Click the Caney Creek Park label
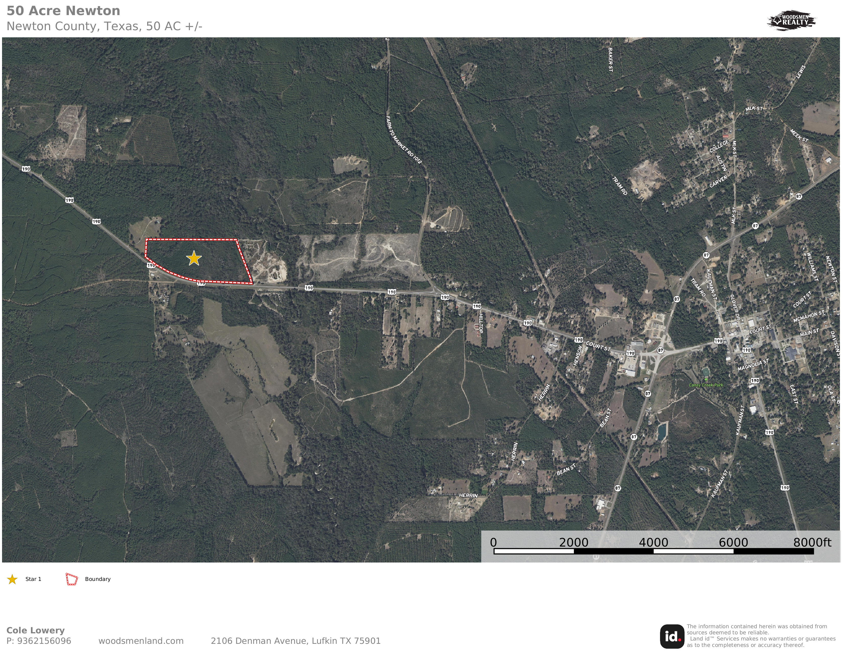843x652 pixels. (706, 385)
